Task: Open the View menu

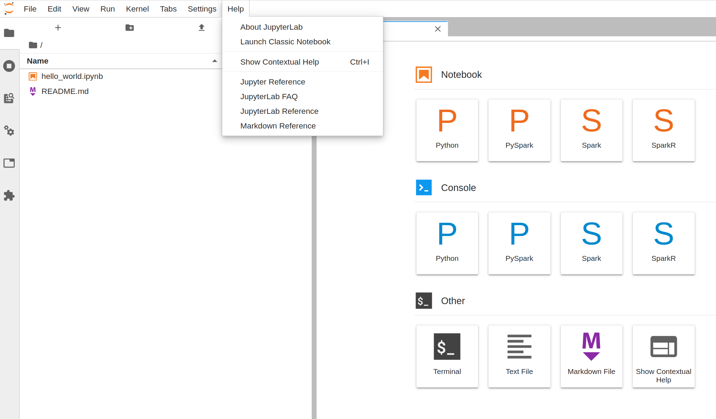Action: pos(81,9)
